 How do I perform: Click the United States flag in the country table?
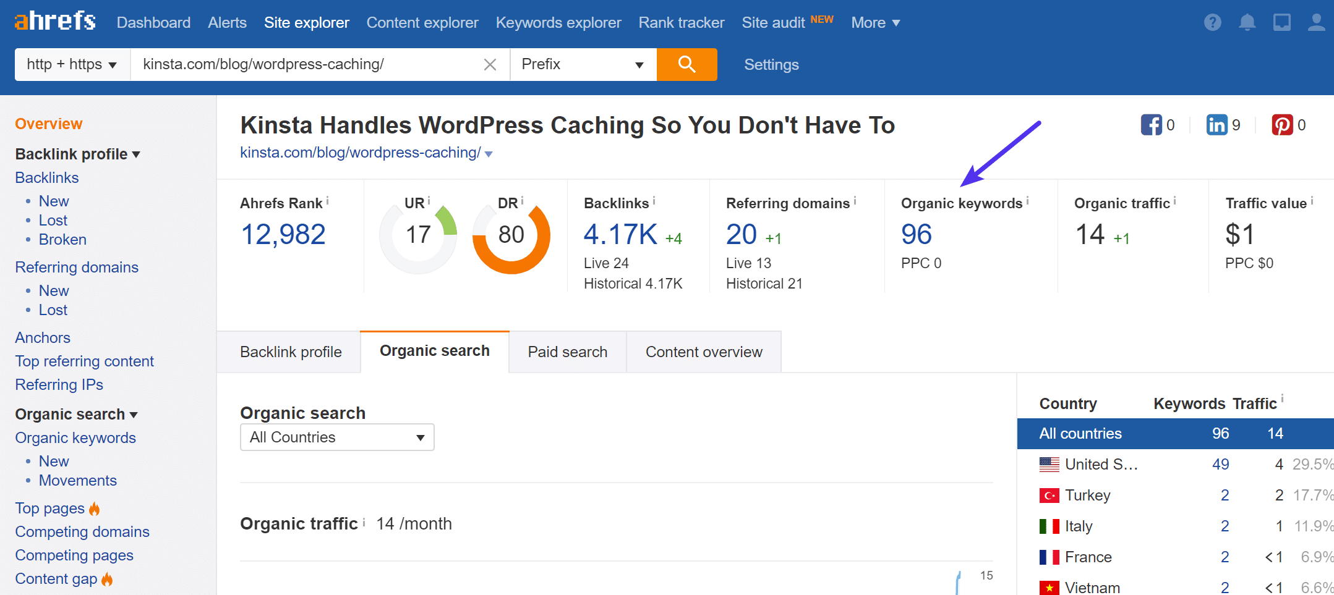pos(1048,464)
